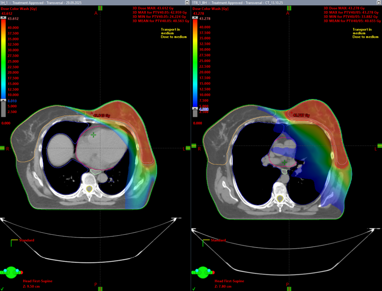The image size is (382, 291).
Task: Maximize the right CT_13.10.25 view pane
Action: tap(379, 2)
